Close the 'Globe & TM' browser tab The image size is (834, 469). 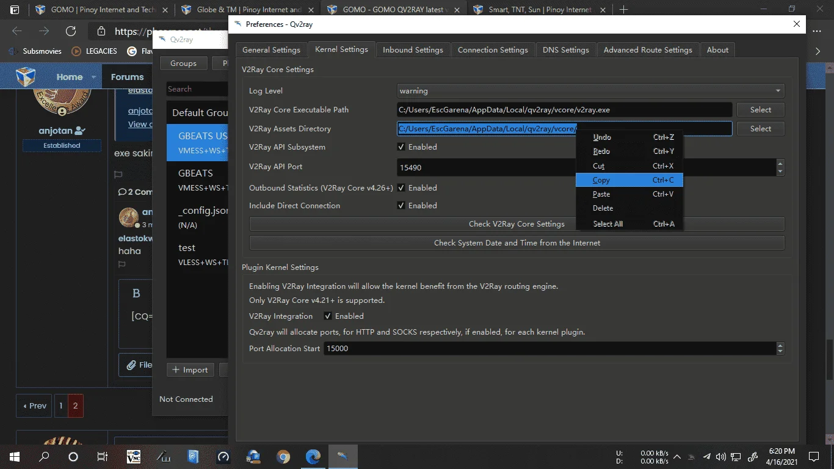click(x=311, y=10)
